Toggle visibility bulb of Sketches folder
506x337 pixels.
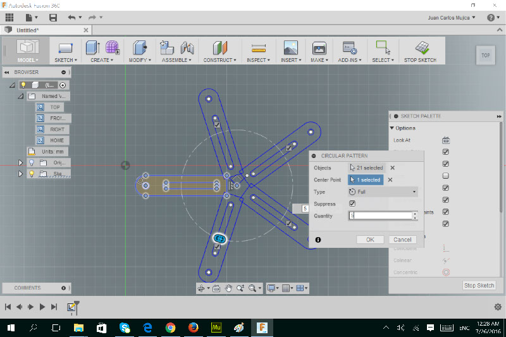click(x=32, y=174)
